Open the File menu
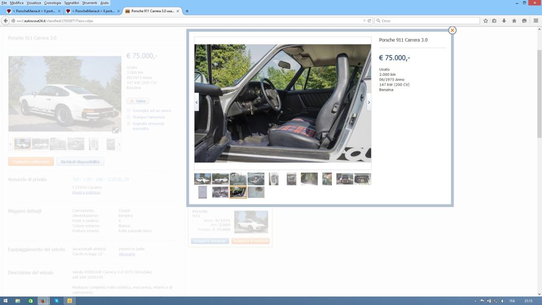The image size is (542, 305). coord(4,3)
